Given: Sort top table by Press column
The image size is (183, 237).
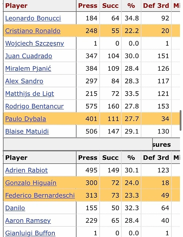Looking at the screenshot, I should click(x=88, y=6).
